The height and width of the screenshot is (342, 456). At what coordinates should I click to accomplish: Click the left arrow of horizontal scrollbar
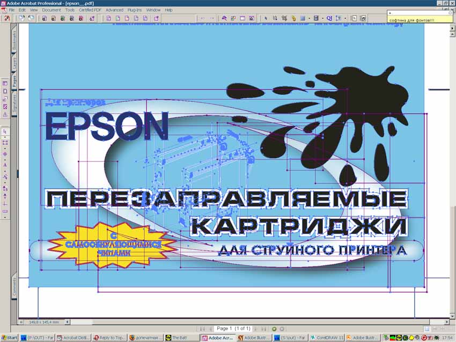click(x=67, y=322)
